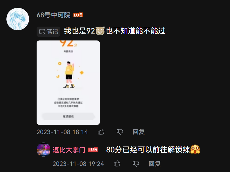230x172 pixels.
Task: Open the 笔记 note tag
Action: pos(48,32)
